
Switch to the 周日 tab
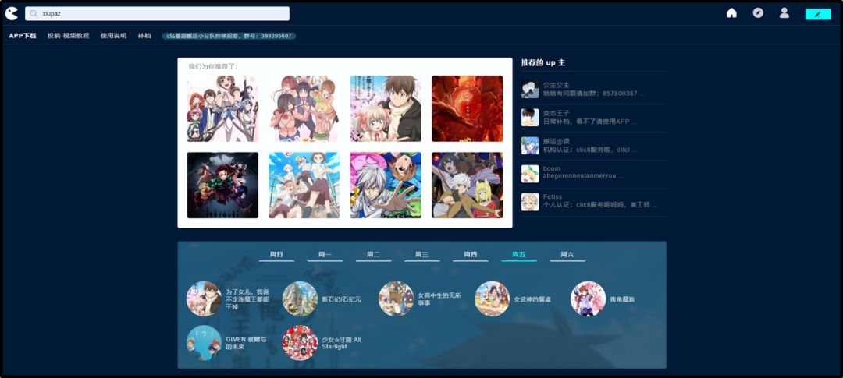(x=276, y=255)
